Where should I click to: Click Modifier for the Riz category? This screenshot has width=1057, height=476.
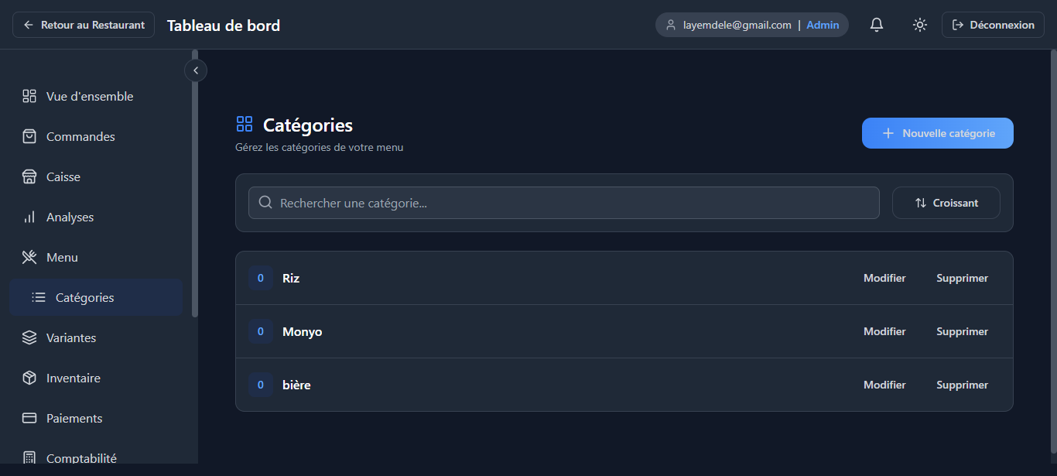(884, 278)
